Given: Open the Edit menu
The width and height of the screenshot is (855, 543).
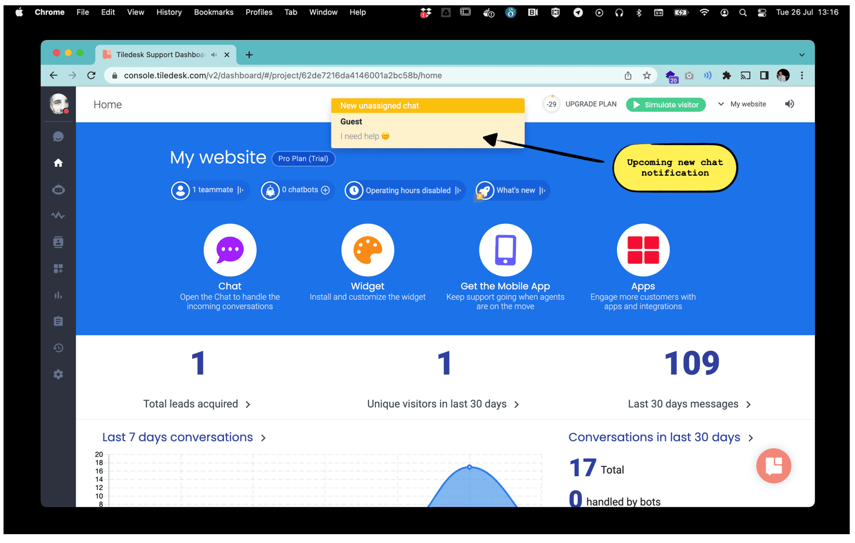Looking at the screenshot, I should click(108, 12).
